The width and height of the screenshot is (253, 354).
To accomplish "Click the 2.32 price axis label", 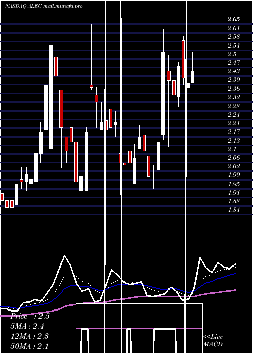I will tap(234, 97).
